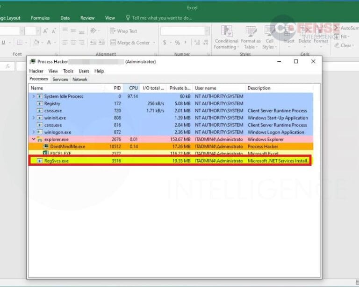The image size is (359, 287).
Task: Sort processes by the CPU column header
Action: (x=133, y=88)
